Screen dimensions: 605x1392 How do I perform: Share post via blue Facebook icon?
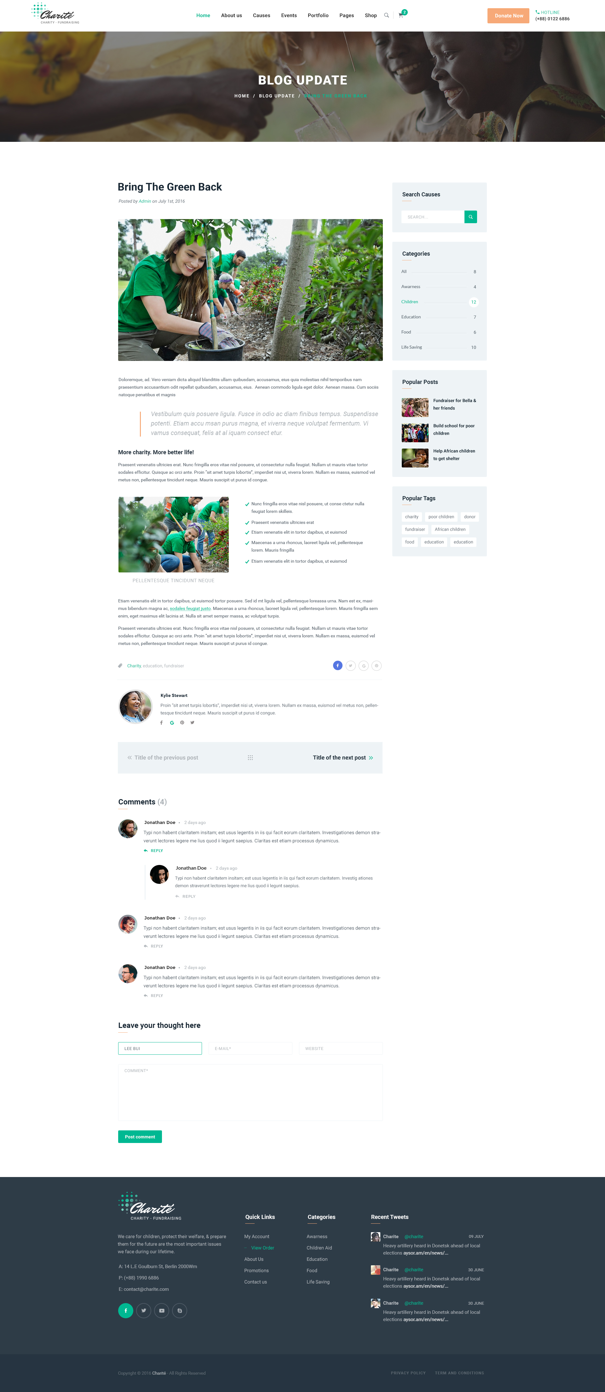337,665
